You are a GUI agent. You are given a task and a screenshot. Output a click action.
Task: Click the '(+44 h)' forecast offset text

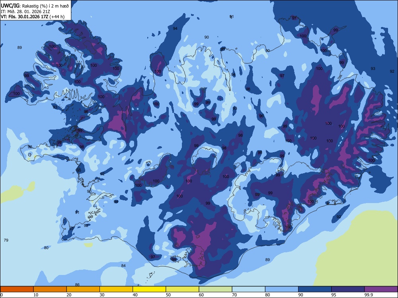click(57, 17)
